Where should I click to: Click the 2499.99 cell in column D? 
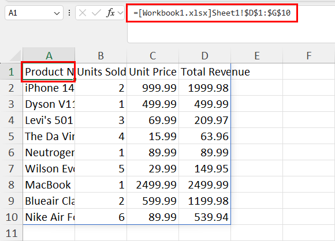(x=204, y=184)
